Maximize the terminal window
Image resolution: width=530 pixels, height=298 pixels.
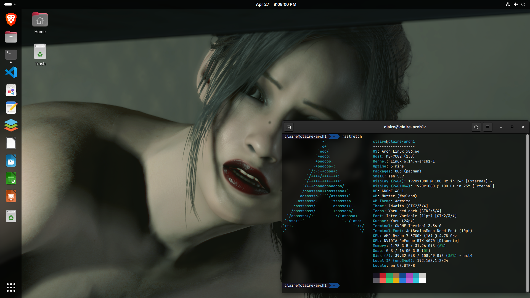pos(512,127)
